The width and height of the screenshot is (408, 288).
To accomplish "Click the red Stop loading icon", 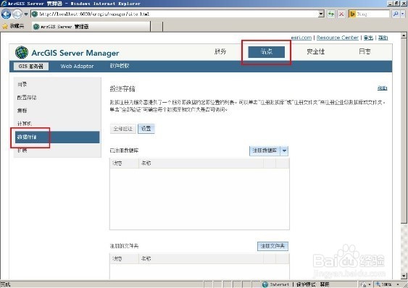I will pyautogui.click(x=341, y=14).
